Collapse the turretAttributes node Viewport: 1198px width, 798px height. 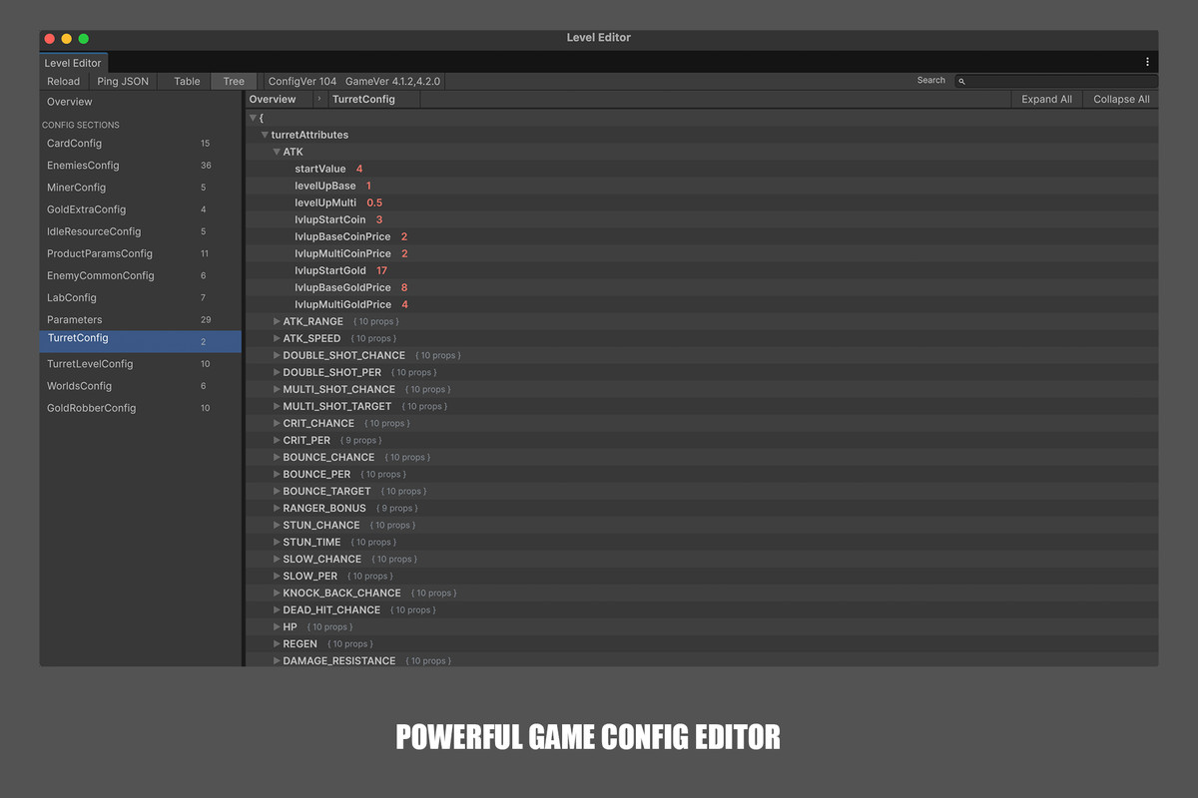(x=266, y=135)
